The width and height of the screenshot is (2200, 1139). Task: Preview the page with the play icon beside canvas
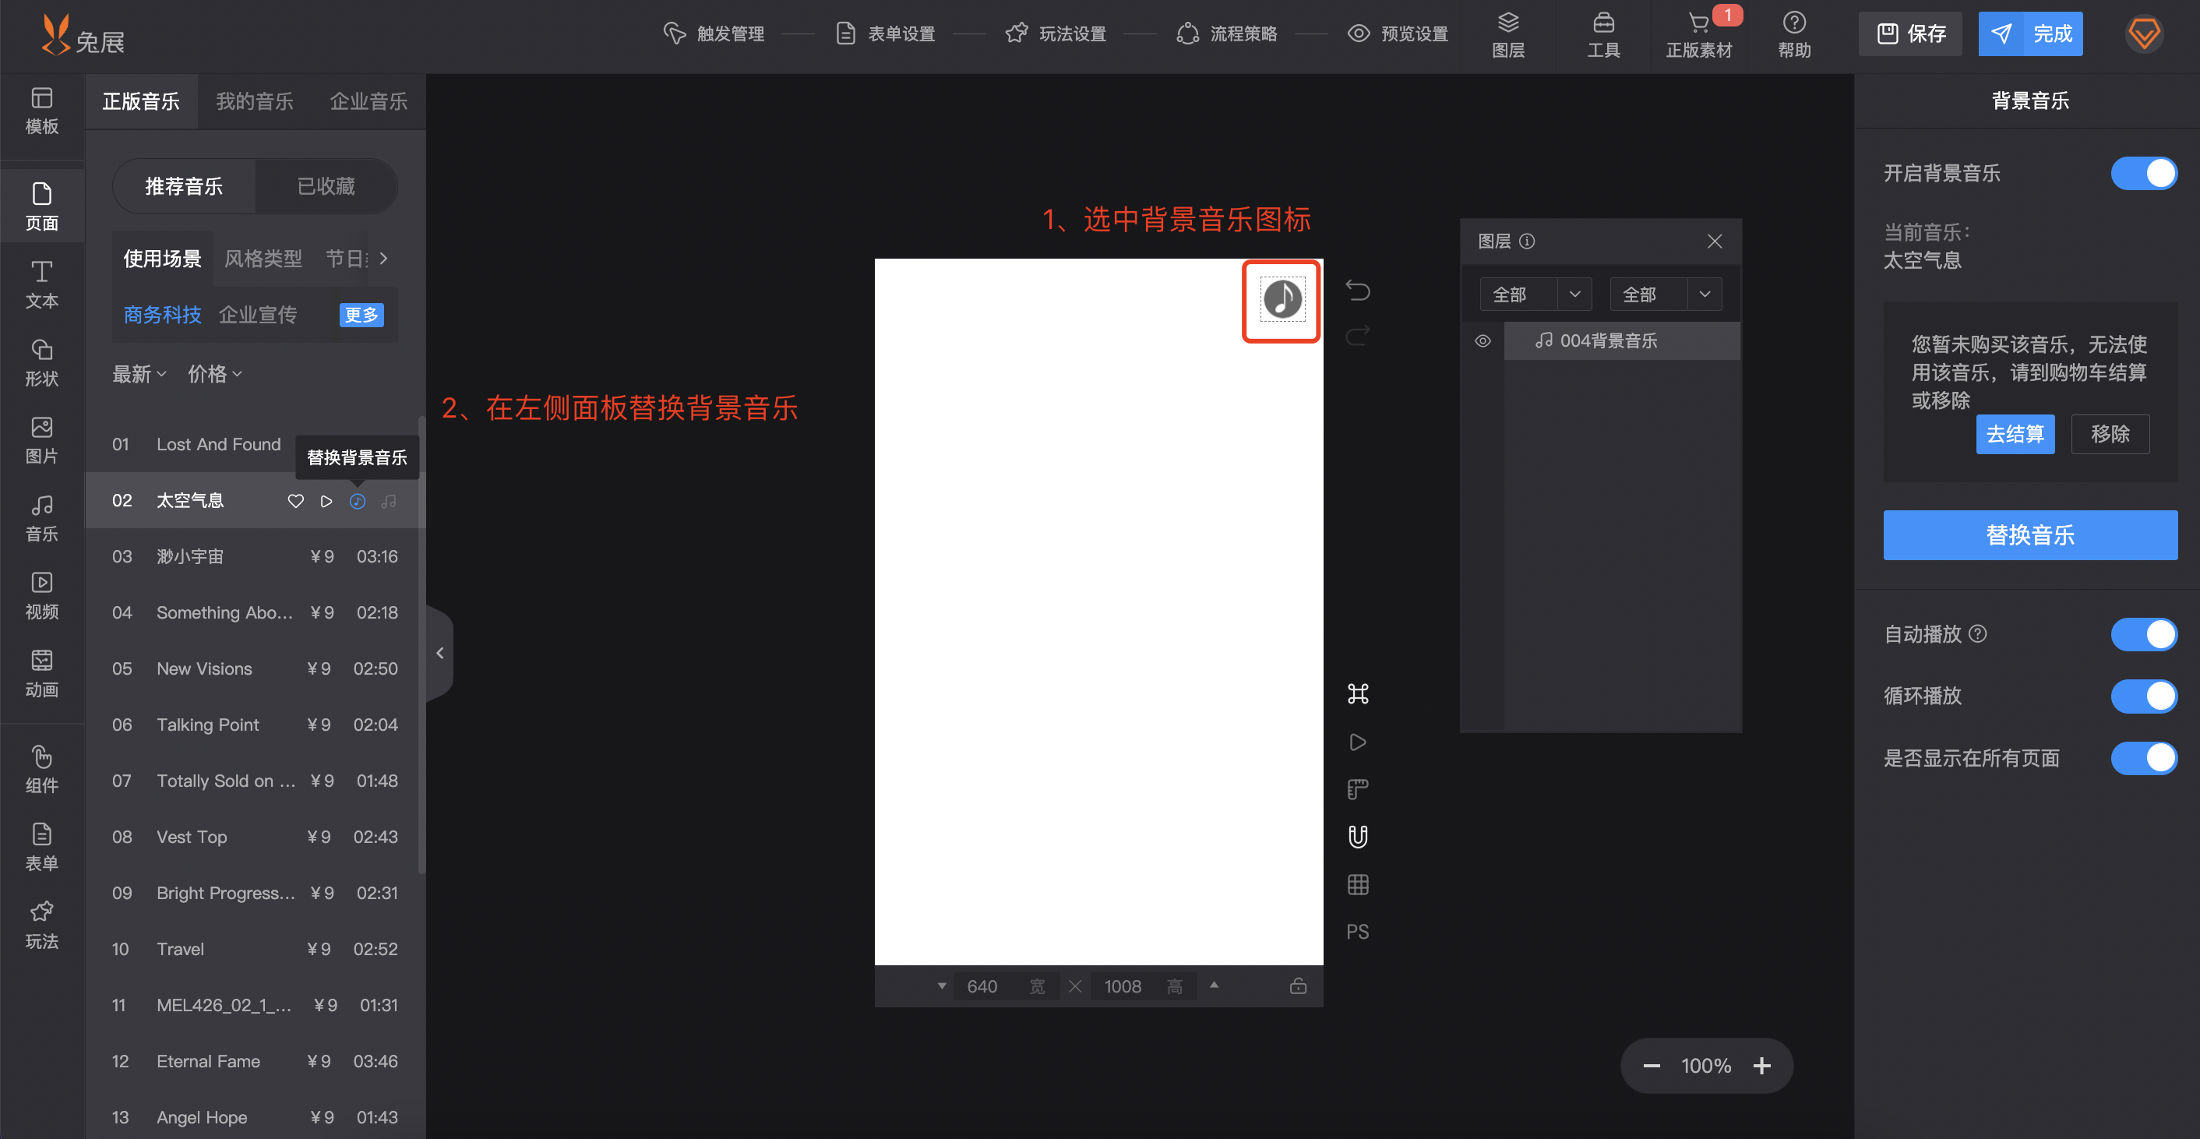(1358, 742)
